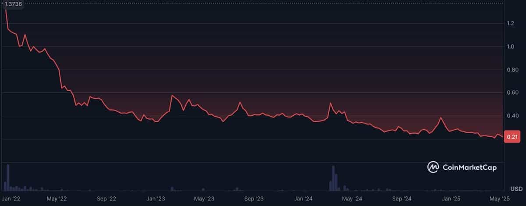Click the May '25 date label

[499, 199]
